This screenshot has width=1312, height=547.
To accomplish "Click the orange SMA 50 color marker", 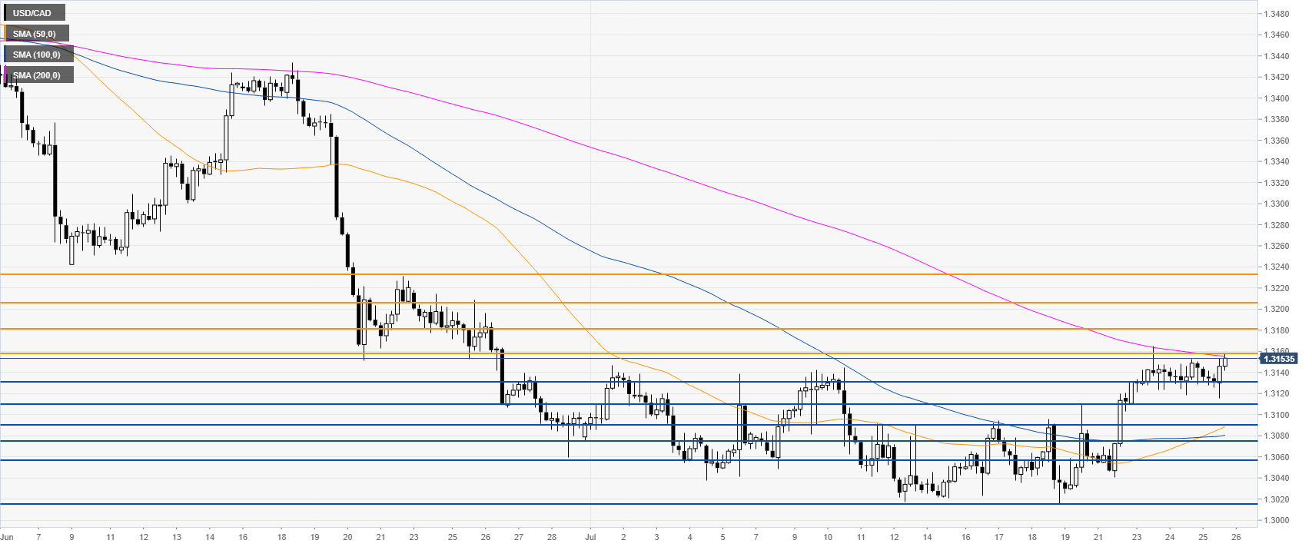I will 5,34.
